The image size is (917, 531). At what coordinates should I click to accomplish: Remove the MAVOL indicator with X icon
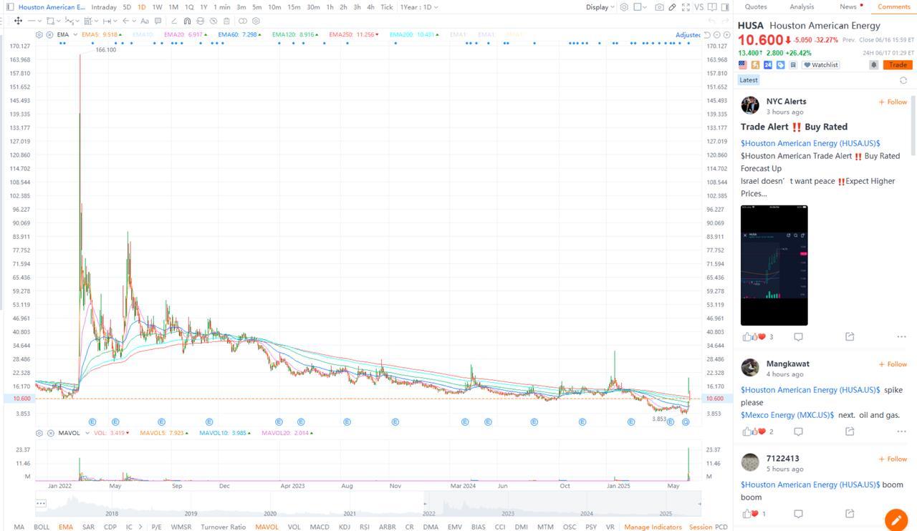point(50,433)
